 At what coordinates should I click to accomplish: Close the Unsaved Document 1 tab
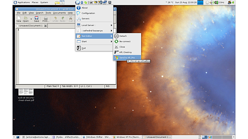click(46, 26)
